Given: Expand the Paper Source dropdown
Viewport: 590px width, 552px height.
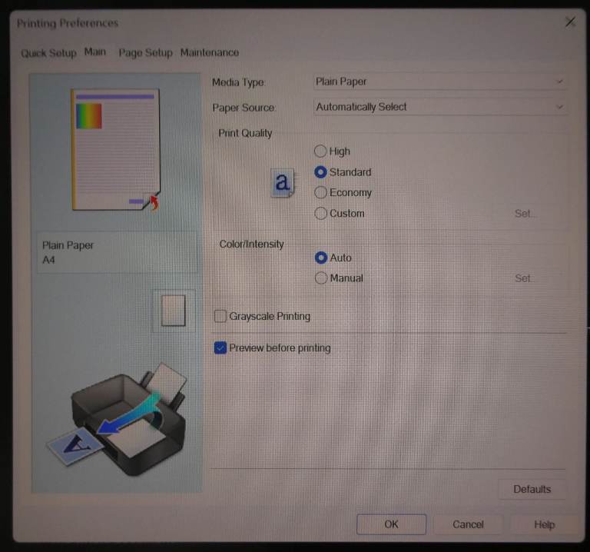Looking at the screenshot, I should point(439,107).
